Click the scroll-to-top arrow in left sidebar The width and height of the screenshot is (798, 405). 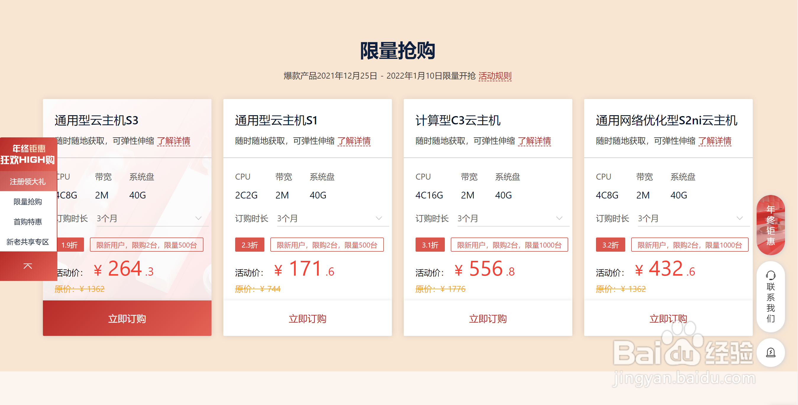[28, 266]
